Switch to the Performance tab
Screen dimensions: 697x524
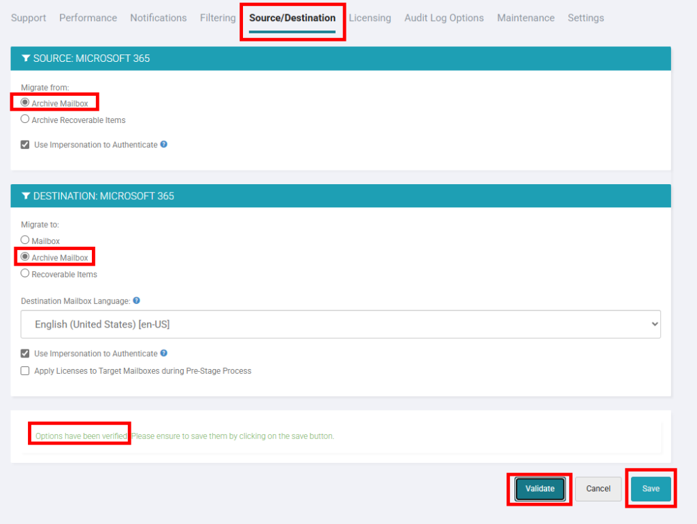(x=88, y=18)
